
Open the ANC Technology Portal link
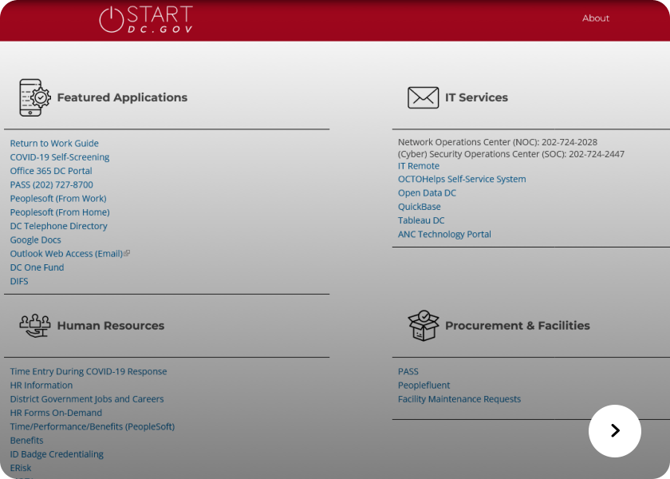coord(444,235)
